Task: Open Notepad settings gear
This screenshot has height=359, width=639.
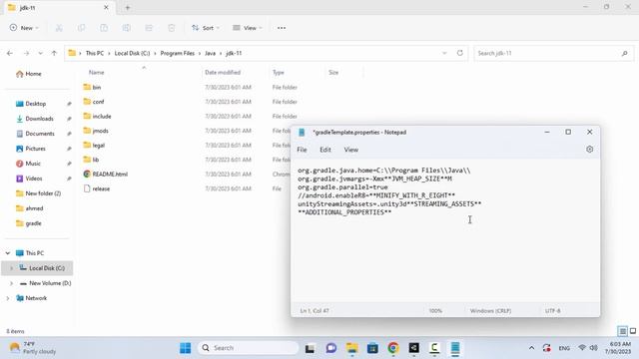Action: click(x=589, y=149)
